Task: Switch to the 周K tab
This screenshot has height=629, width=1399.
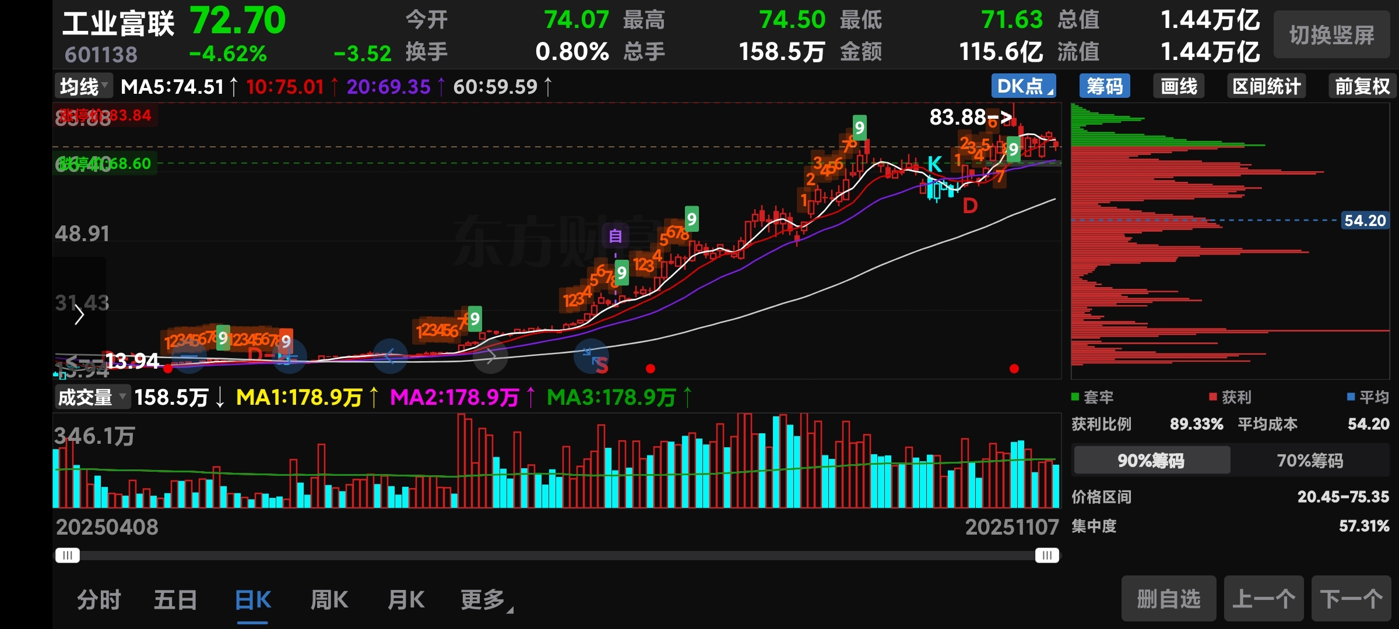Action: [x=329, y=600]
